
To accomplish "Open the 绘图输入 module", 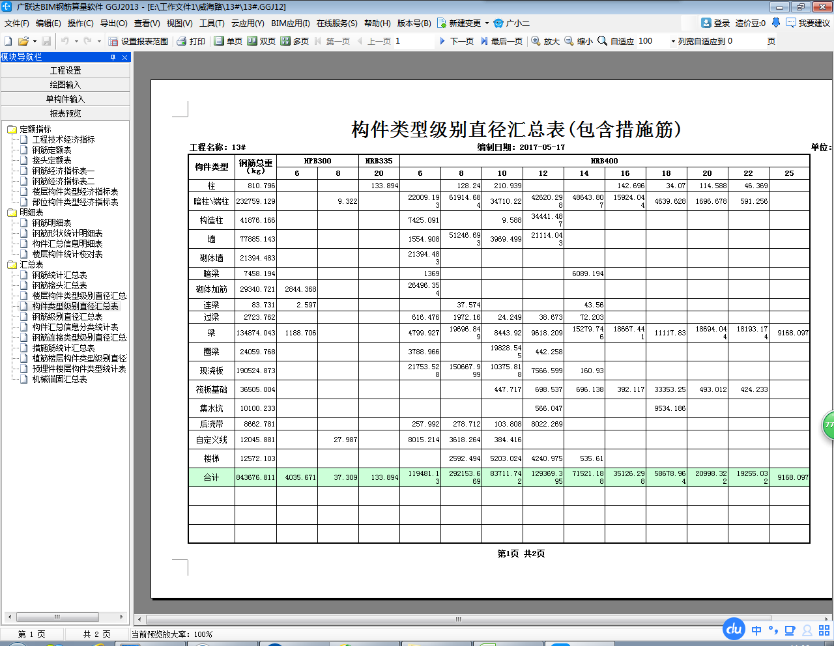I will [65, 85].
